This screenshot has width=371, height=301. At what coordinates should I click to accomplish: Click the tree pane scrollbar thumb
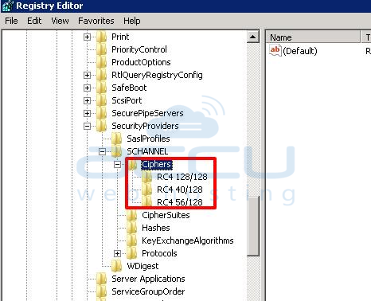point(253,226)
